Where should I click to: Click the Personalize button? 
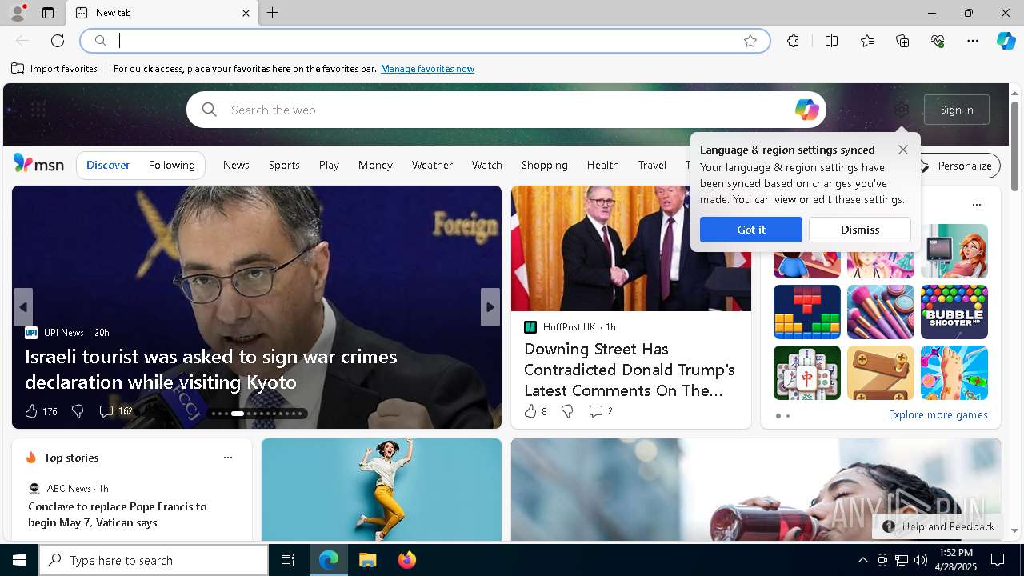pos(955,166)
